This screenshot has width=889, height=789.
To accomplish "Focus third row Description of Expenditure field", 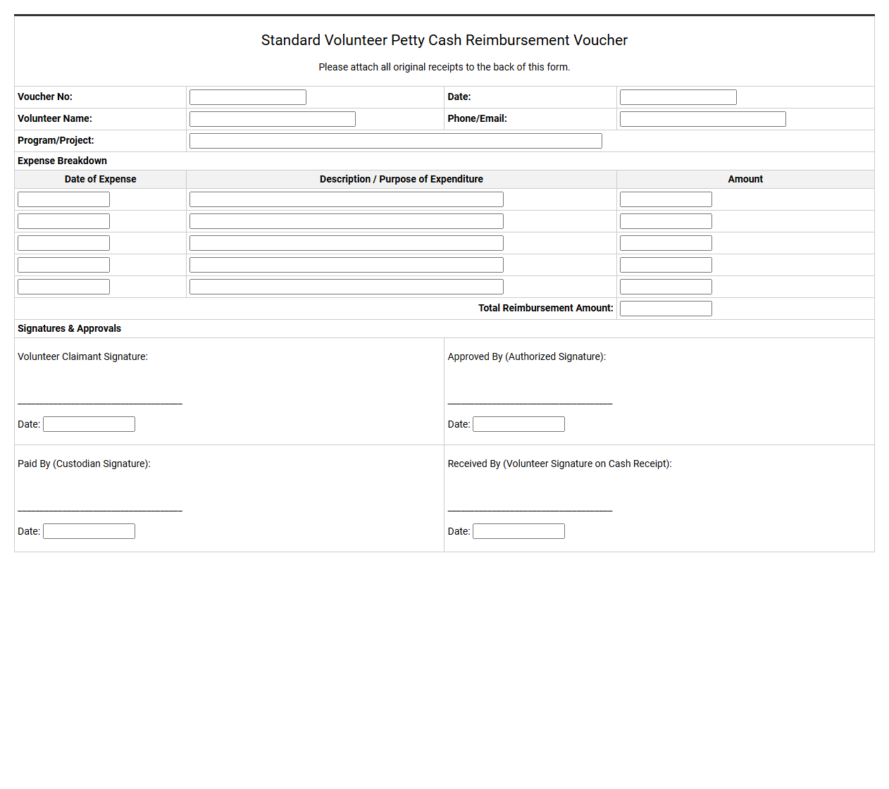I will 347,243.
